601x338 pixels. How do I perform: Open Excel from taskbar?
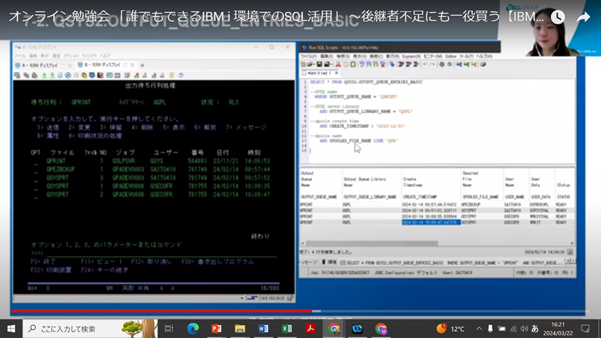(287, 328)
